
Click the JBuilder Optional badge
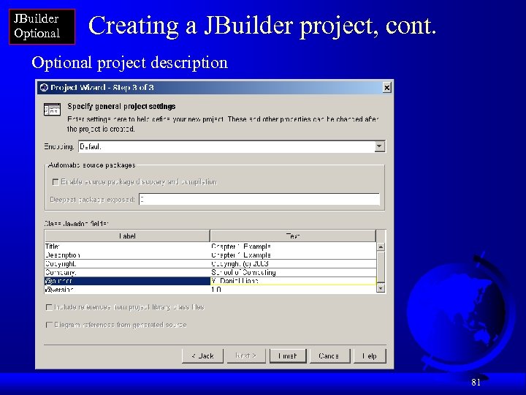42,26
